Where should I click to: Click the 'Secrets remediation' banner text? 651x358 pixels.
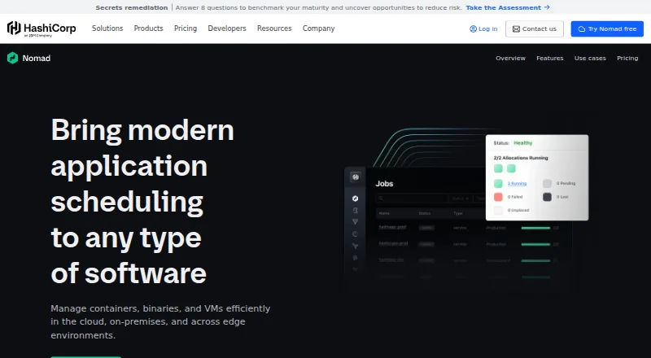(132, 7)
